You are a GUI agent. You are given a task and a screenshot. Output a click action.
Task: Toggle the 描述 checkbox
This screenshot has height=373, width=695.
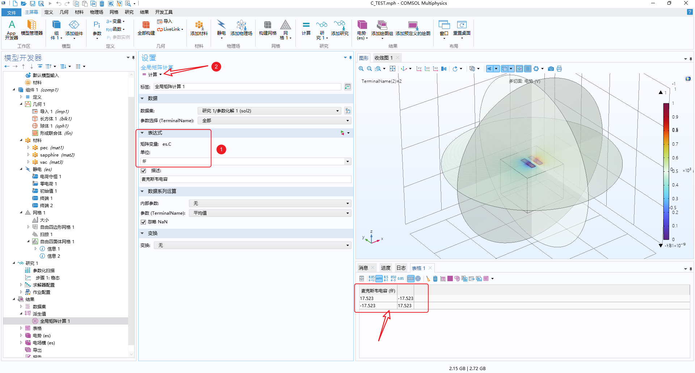pos(143,171)
